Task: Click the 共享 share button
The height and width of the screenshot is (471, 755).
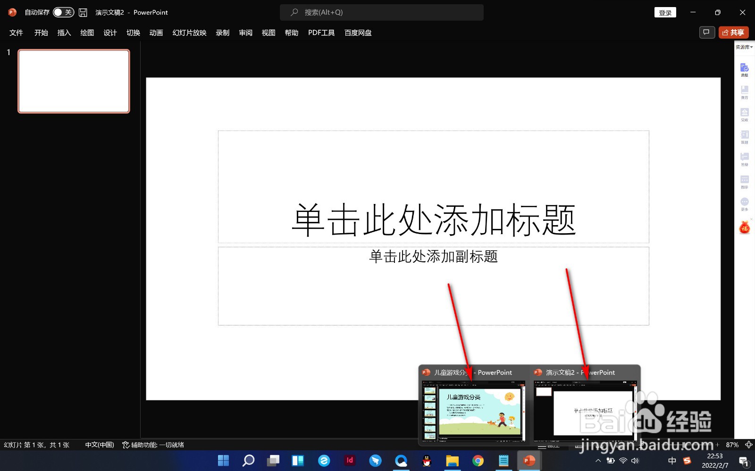Action: [733, 32]
